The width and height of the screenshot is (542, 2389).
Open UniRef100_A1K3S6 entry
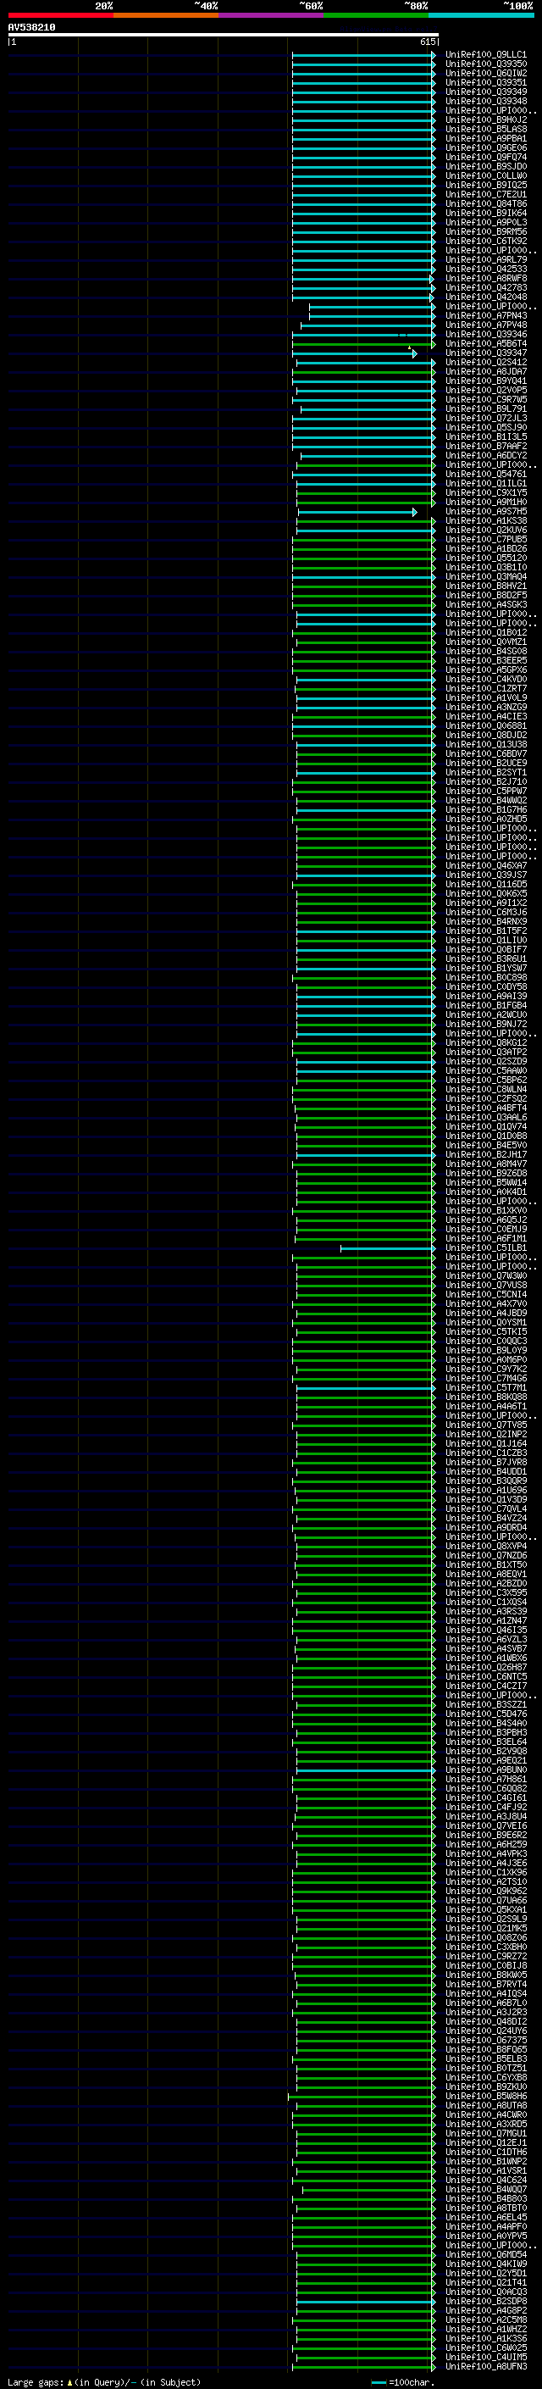click(x=485, y=2339)
